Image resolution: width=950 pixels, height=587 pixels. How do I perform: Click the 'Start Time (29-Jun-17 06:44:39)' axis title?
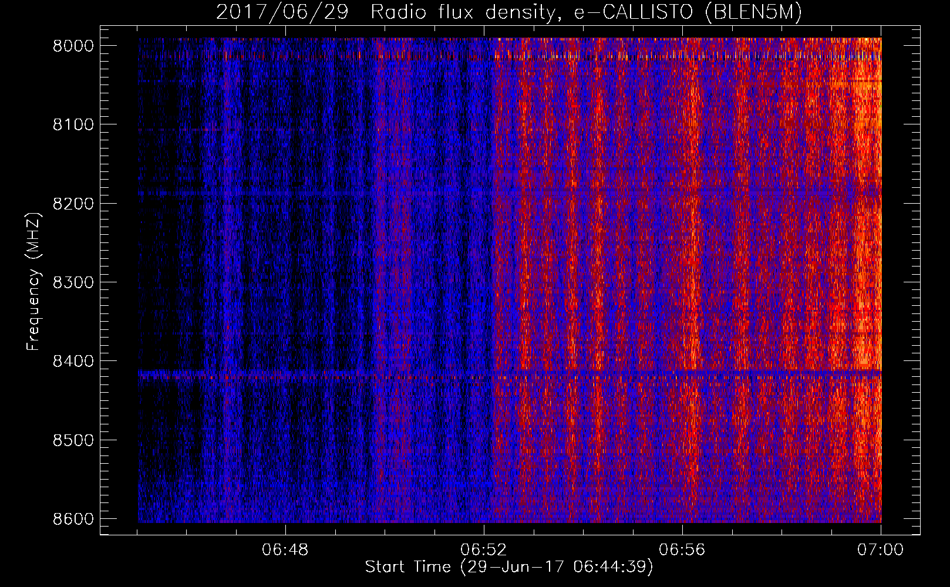[x=509, y=567]
